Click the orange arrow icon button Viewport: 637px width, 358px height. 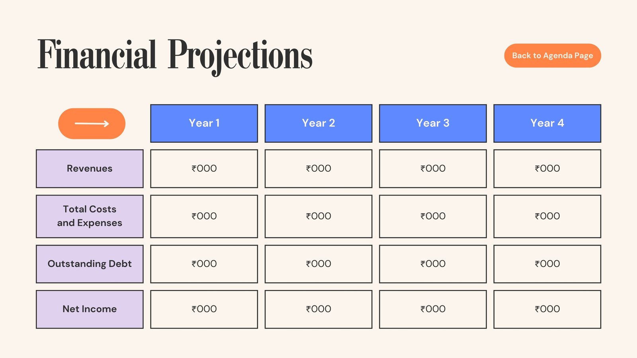(92, 124)
